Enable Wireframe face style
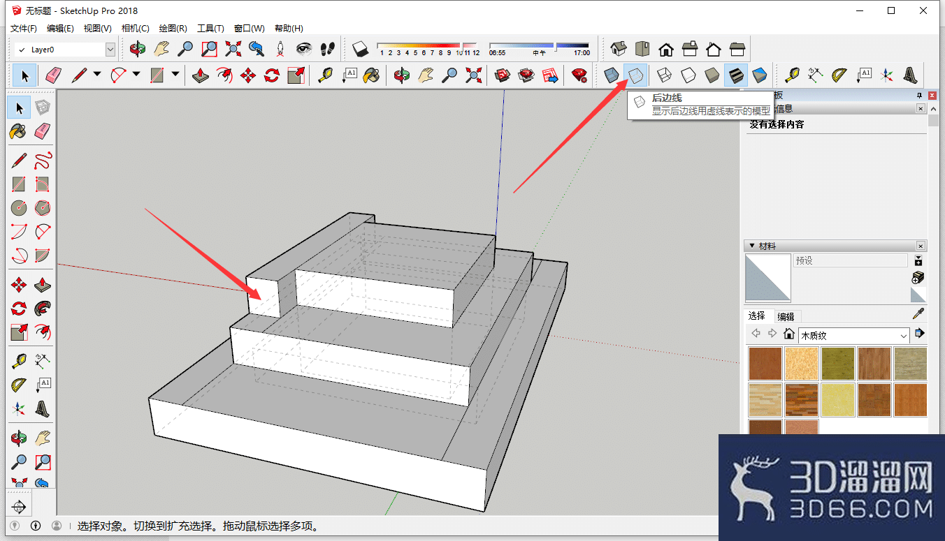This screenshot has height=541, width=945. [665, 75]
